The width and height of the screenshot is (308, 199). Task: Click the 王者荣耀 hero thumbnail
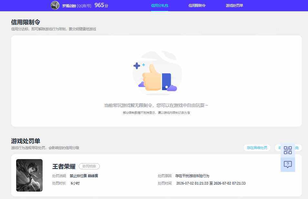(x=29, y=175)
